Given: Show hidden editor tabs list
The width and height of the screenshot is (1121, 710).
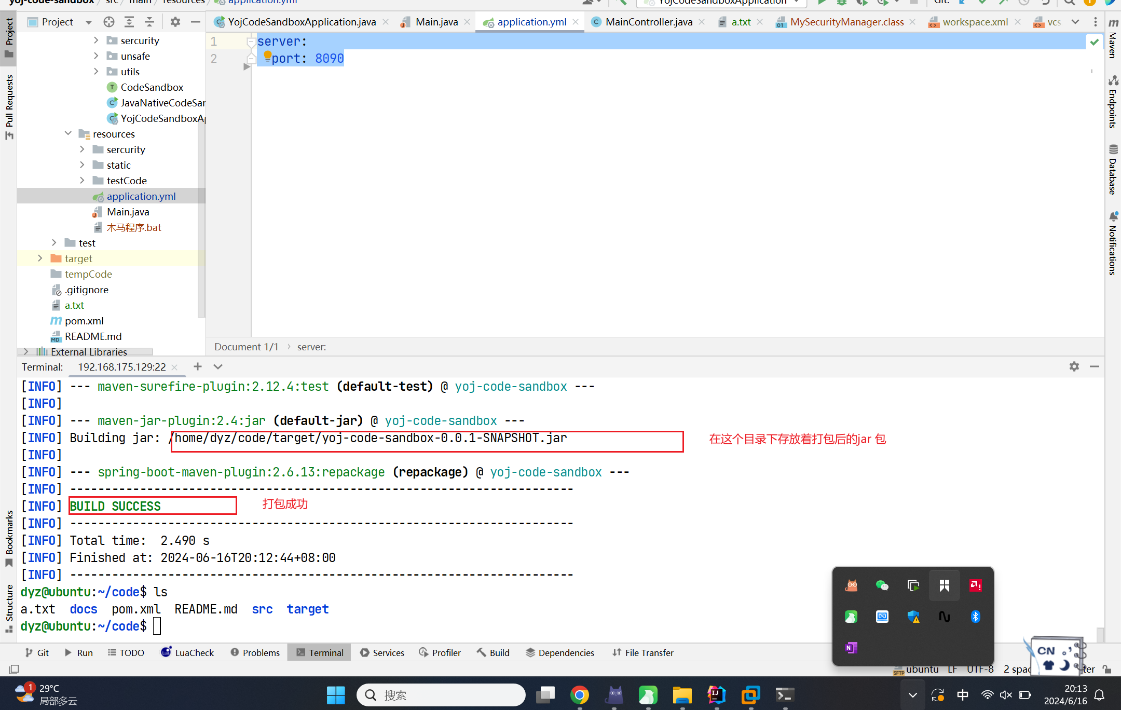Looking at the screenshot, I should tap(1075, 22).
